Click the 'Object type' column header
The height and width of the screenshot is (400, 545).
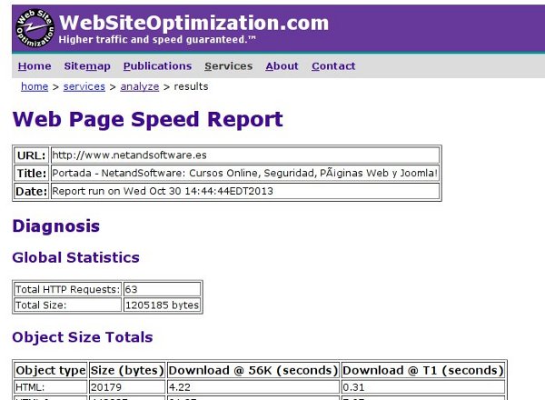pos(51,370)
